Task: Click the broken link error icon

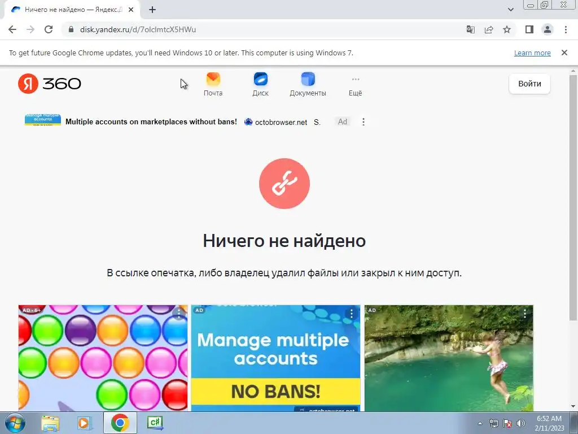Action: (x=284, y=184)
